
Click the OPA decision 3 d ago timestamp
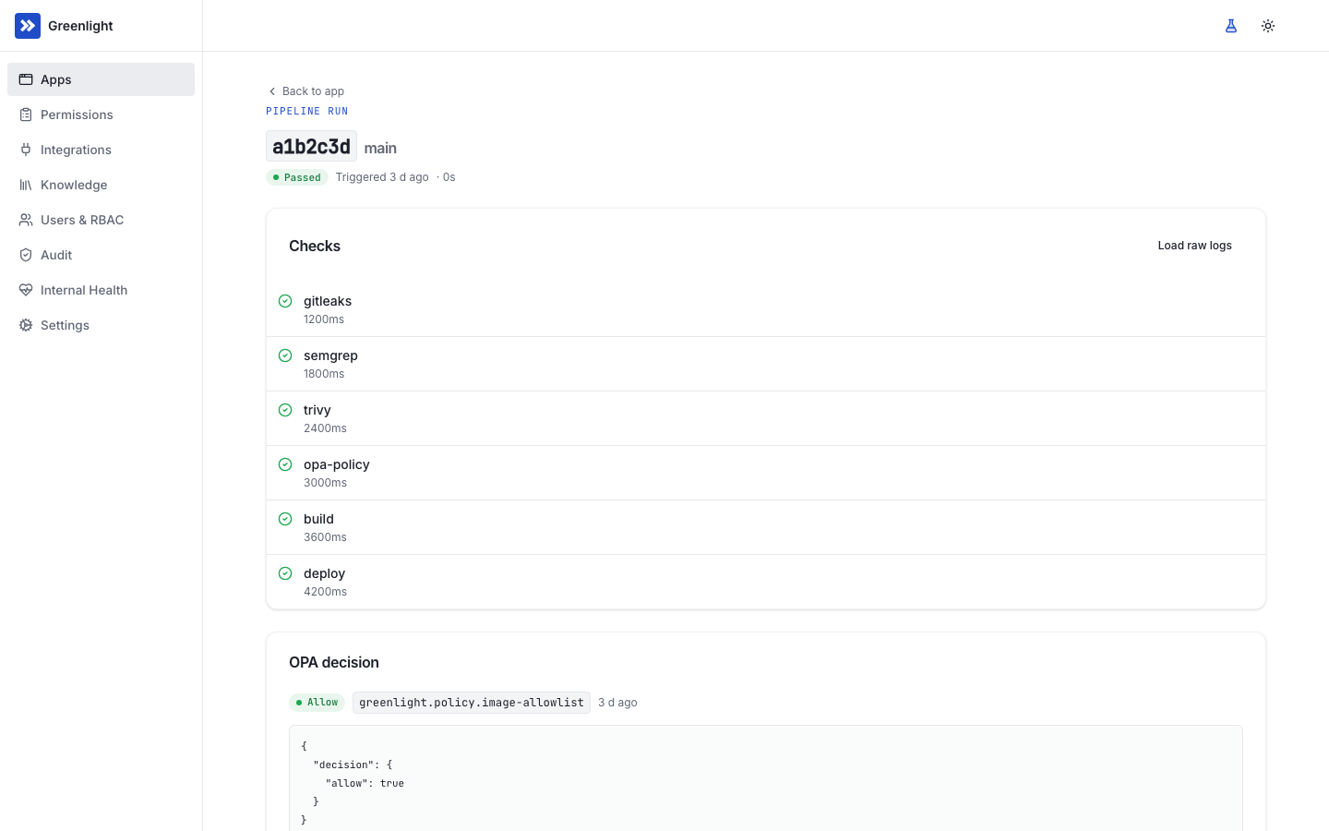tap(617, 703)
